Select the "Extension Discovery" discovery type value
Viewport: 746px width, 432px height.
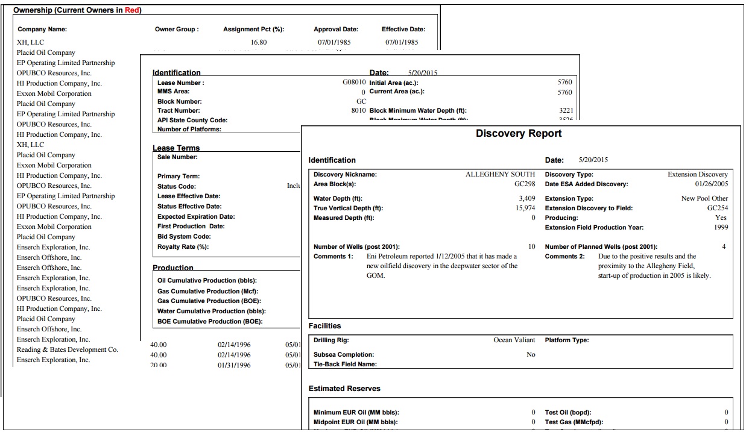pyautogui.click(x=698, y=175)
